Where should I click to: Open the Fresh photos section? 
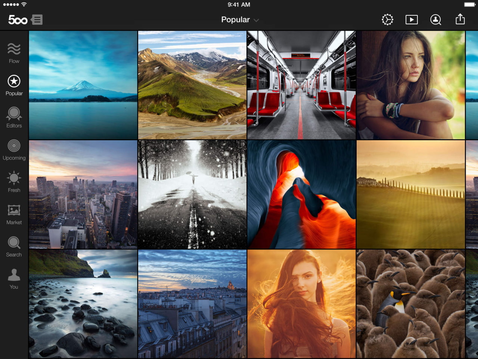click(x=14, y=181)
